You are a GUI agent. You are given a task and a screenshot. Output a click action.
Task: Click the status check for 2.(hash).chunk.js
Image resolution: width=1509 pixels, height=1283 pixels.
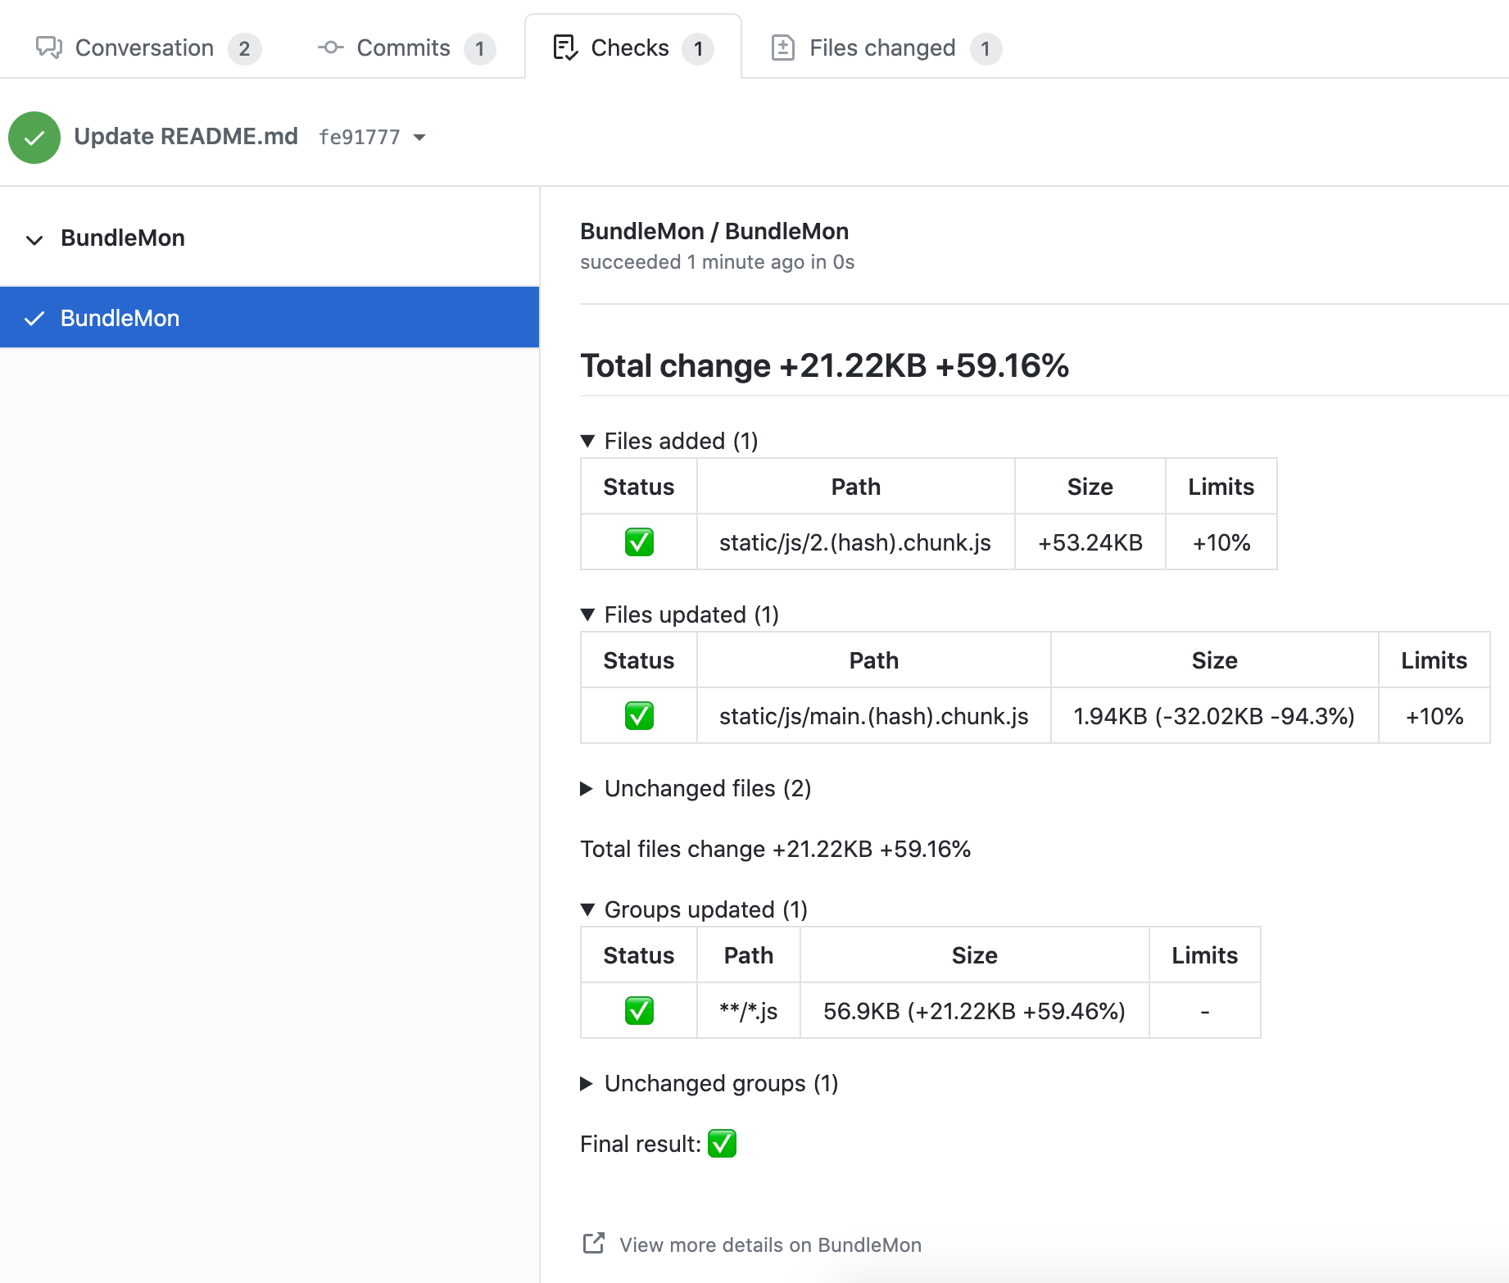(639, 542)
